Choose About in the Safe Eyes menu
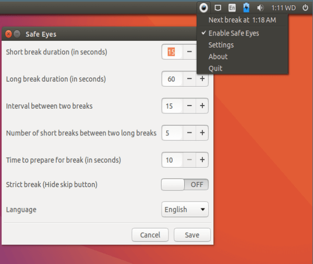The image size is (313, 264). tap(243, 56)
